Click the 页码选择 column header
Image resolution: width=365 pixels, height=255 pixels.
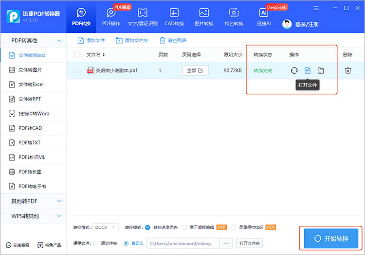pyautogui.click(x=191, y=54)
